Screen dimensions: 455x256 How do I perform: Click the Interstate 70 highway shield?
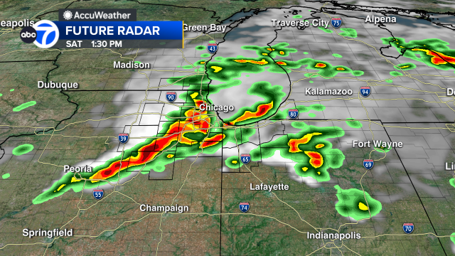pos(408,228)
